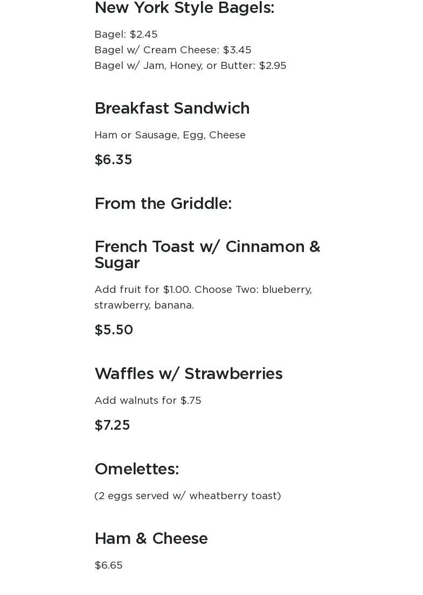The width and height of the screenshot is (423, 595).
Task: Click the Omelettes section heading
Action: coord(136,469)
